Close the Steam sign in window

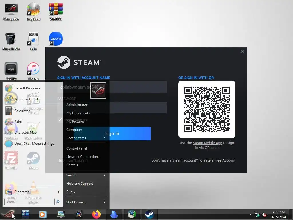(242, 52)
